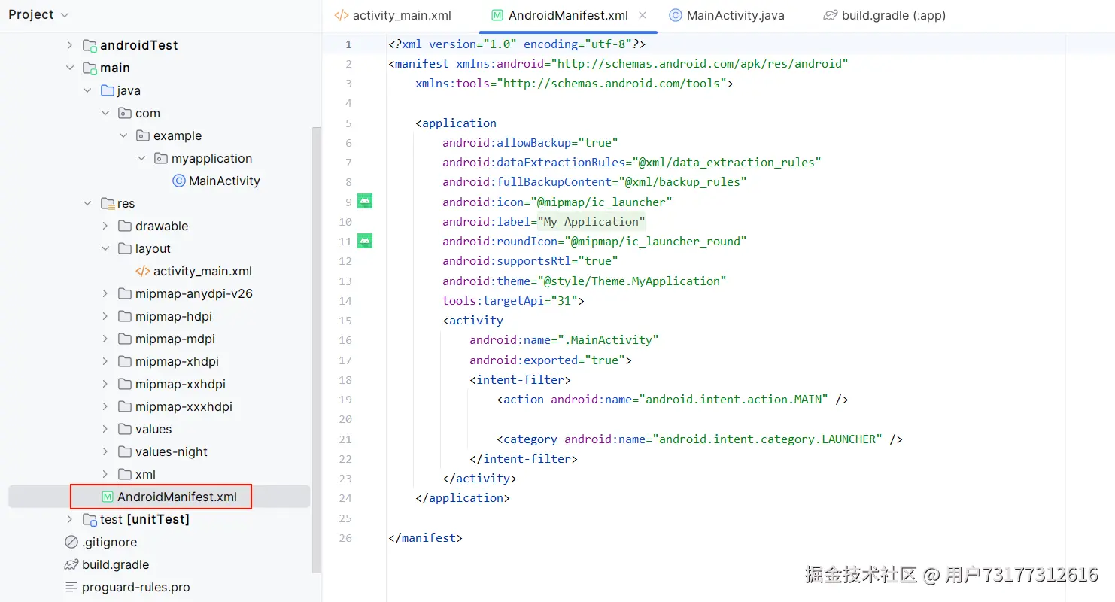This screenshot has width=1115, height=602.
Task: Click the example package icon
Action: point(143,135)
